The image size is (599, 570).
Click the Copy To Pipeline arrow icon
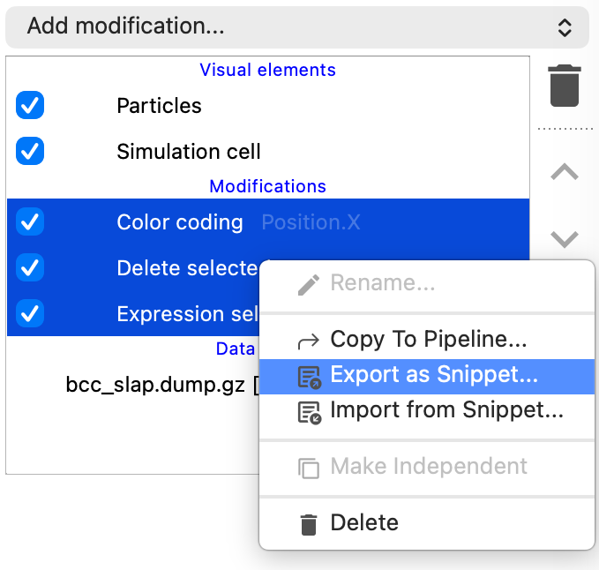pos(308,340)
